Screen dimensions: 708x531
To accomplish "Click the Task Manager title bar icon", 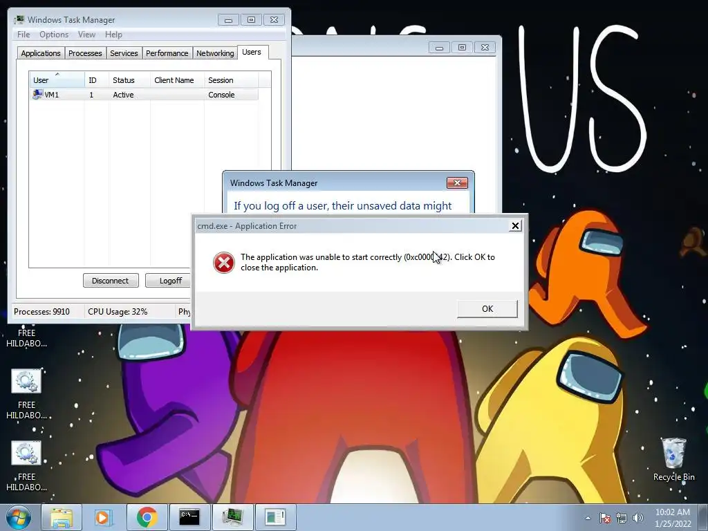I will coord(19,19).
